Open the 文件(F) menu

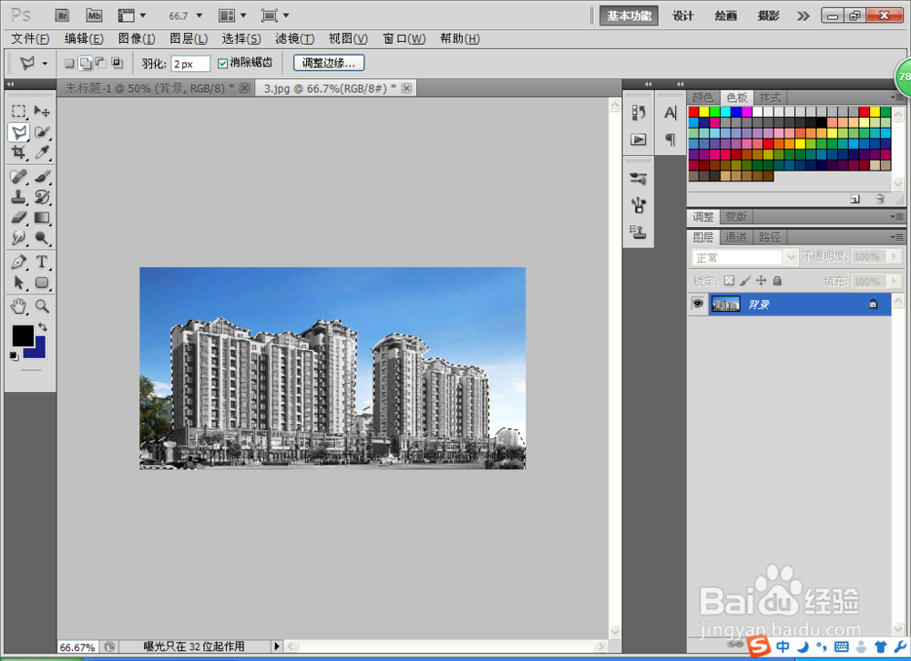click(30, 38)
